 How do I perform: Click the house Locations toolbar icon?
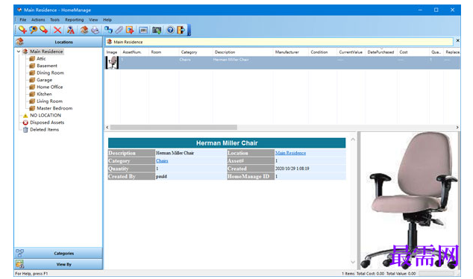[x=84, y=30]
